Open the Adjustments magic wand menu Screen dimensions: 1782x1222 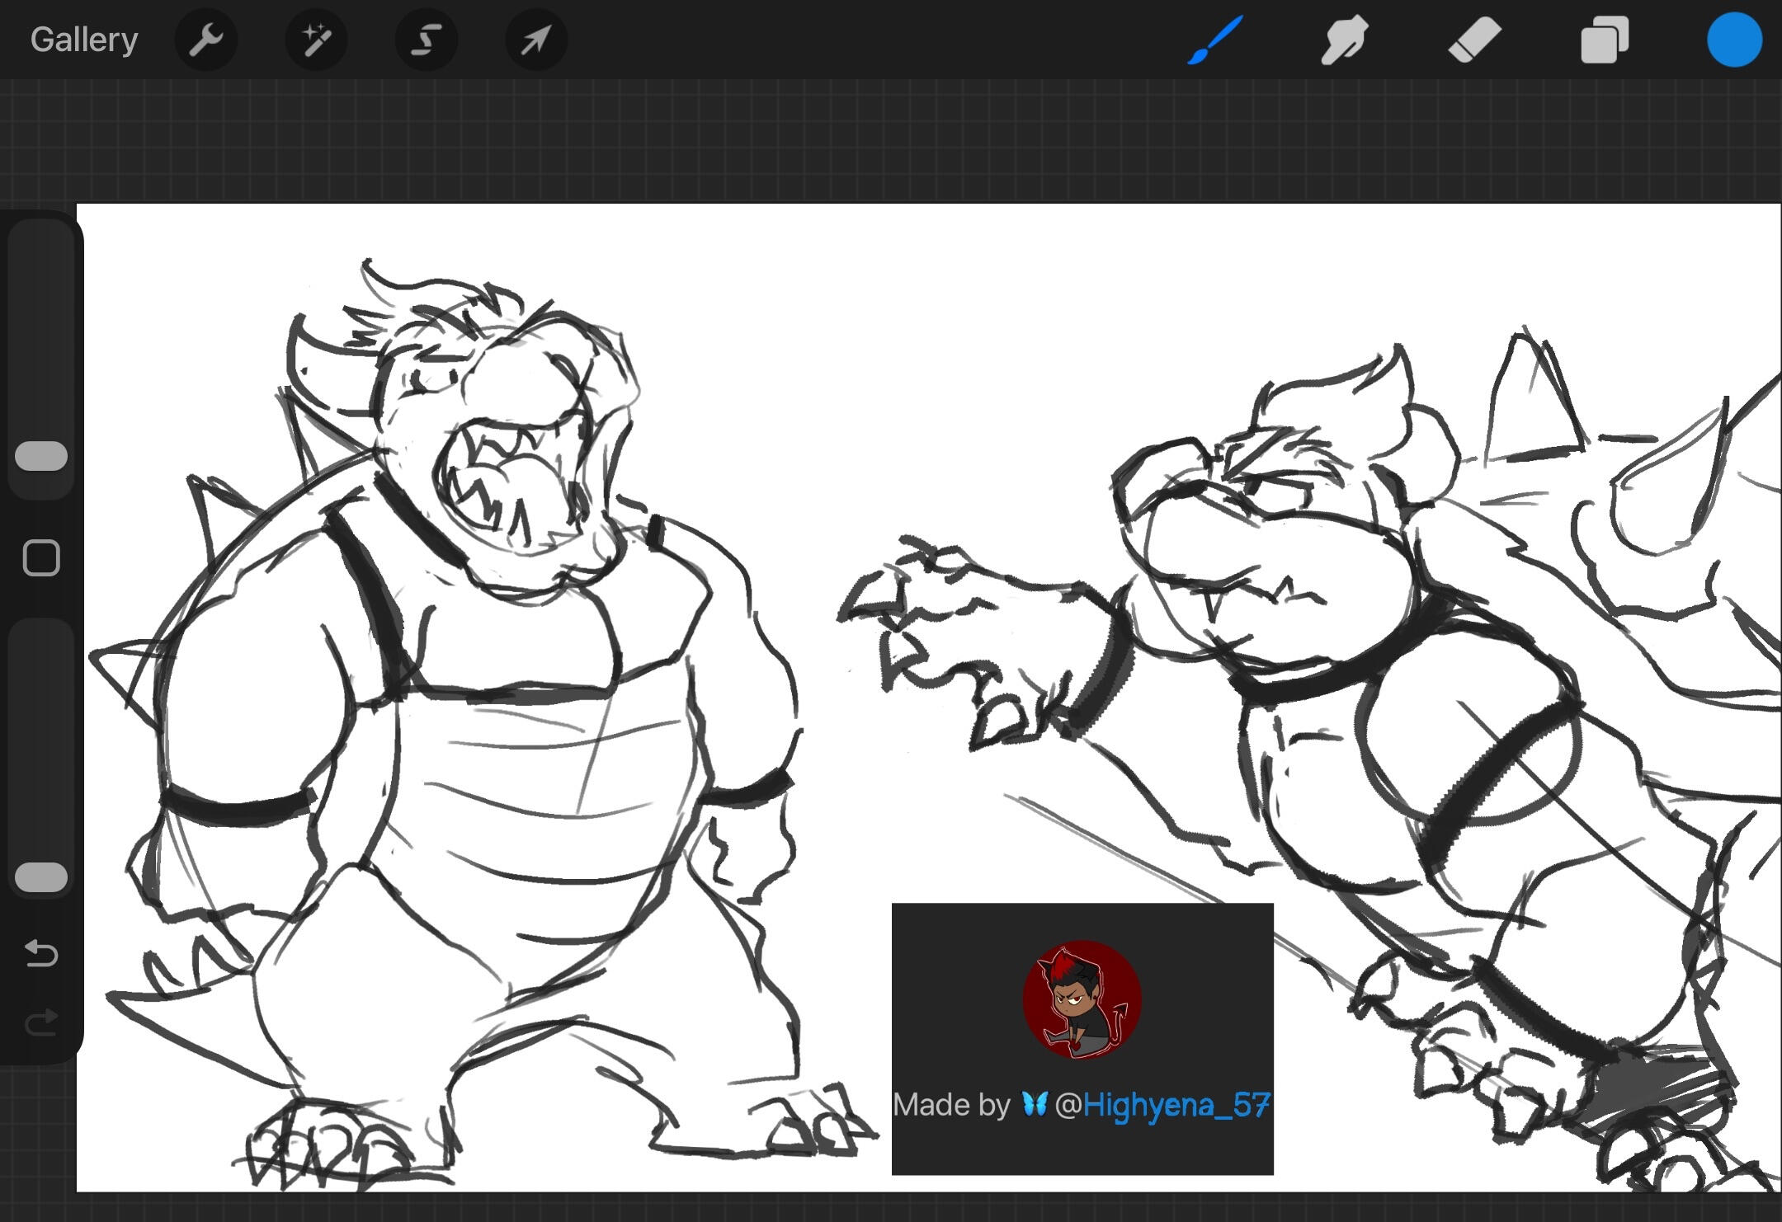(316, 40)
